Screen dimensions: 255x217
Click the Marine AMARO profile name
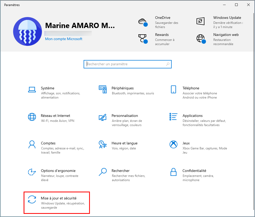[x=80, y=25]
